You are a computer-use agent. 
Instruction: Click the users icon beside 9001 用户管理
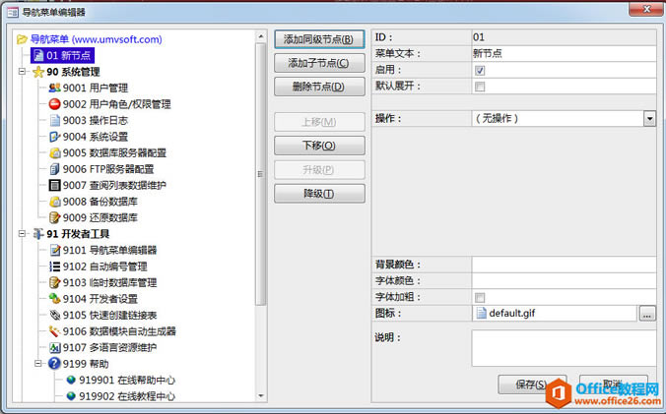pyautogui.click(x=55, y=88)
